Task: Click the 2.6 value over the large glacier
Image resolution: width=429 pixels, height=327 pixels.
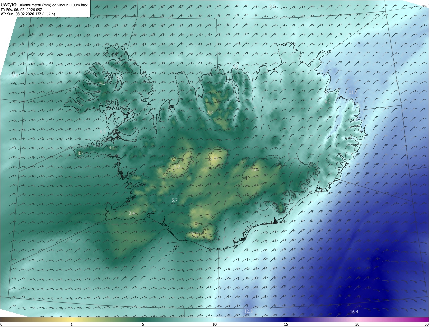Action: [254, 170]
